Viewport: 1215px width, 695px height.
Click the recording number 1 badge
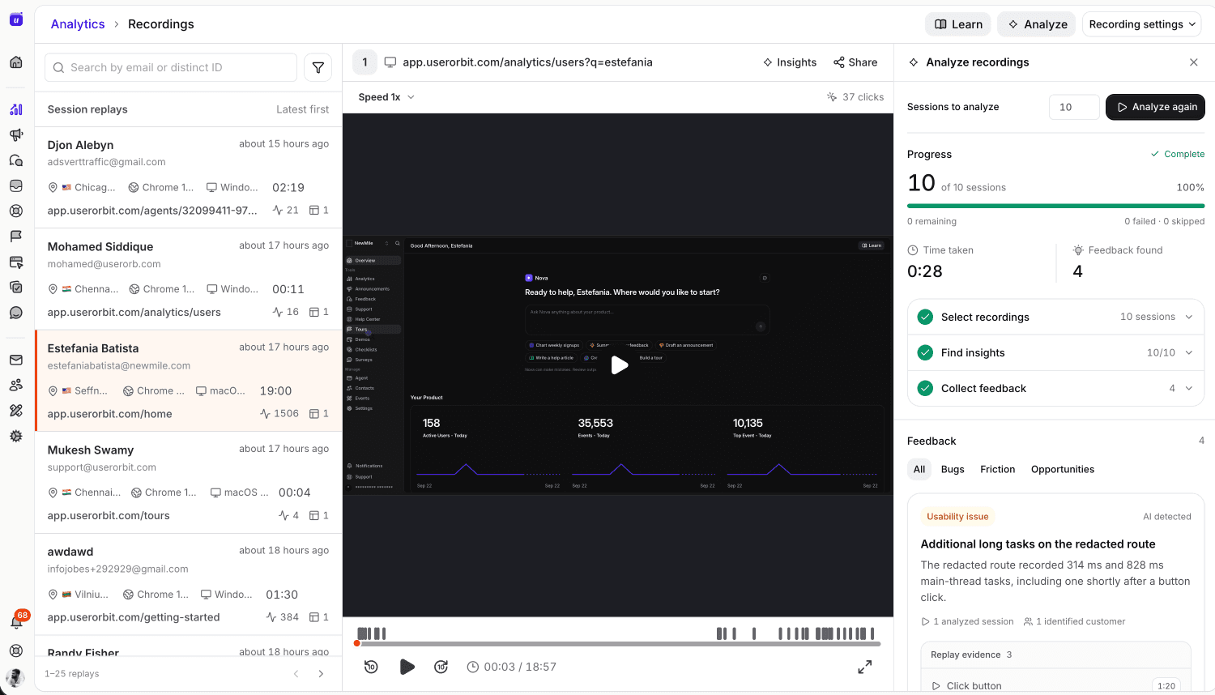[364, 62]
